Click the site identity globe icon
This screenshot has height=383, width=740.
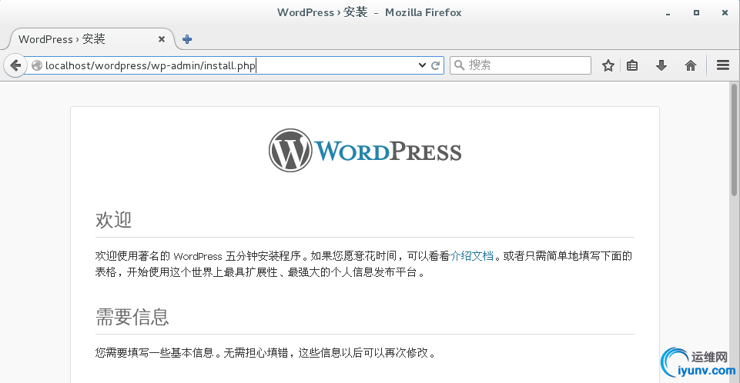click(37, 65)
